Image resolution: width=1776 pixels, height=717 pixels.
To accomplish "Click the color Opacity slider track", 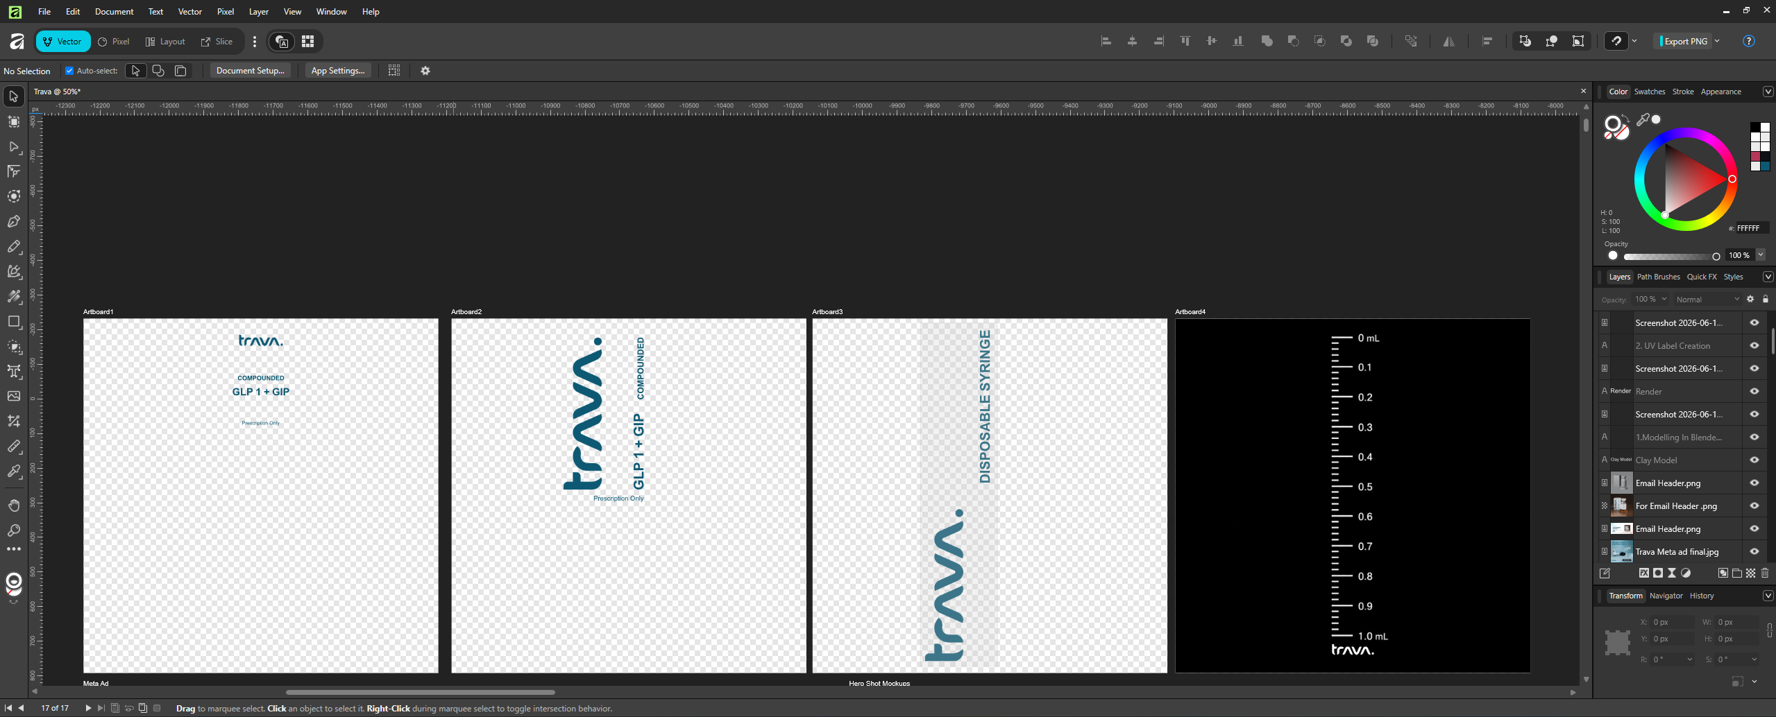I will pyautogui.click(x=1671, y=257).
